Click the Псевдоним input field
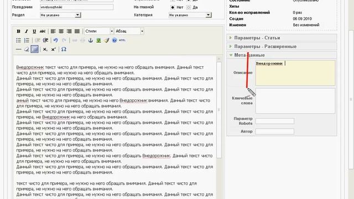Screen dimensions: 354x199 tap(76, 7)
